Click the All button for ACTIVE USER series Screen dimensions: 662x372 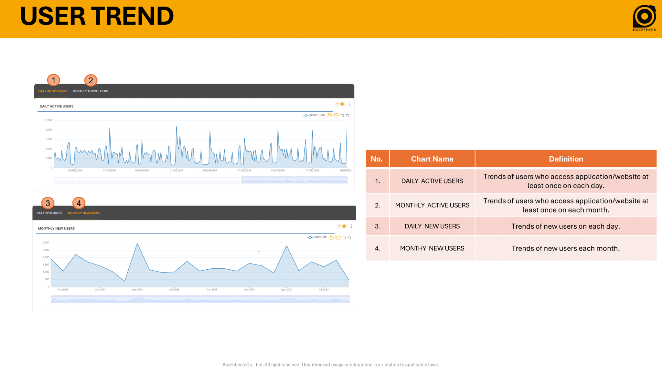[x=329, y=115]
